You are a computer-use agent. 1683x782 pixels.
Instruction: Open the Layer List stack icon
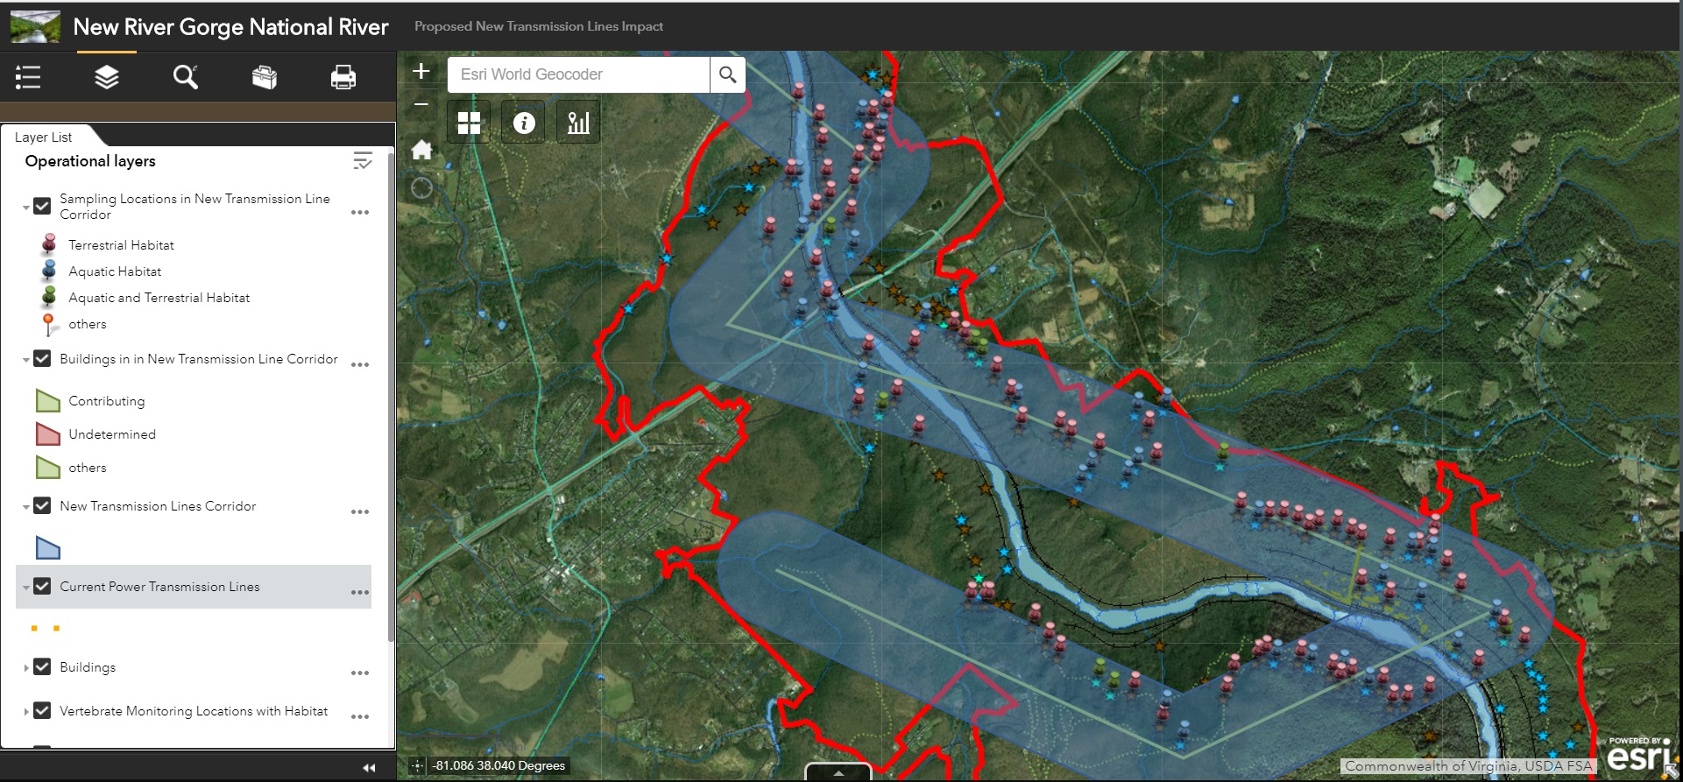[x=107, y=77]
